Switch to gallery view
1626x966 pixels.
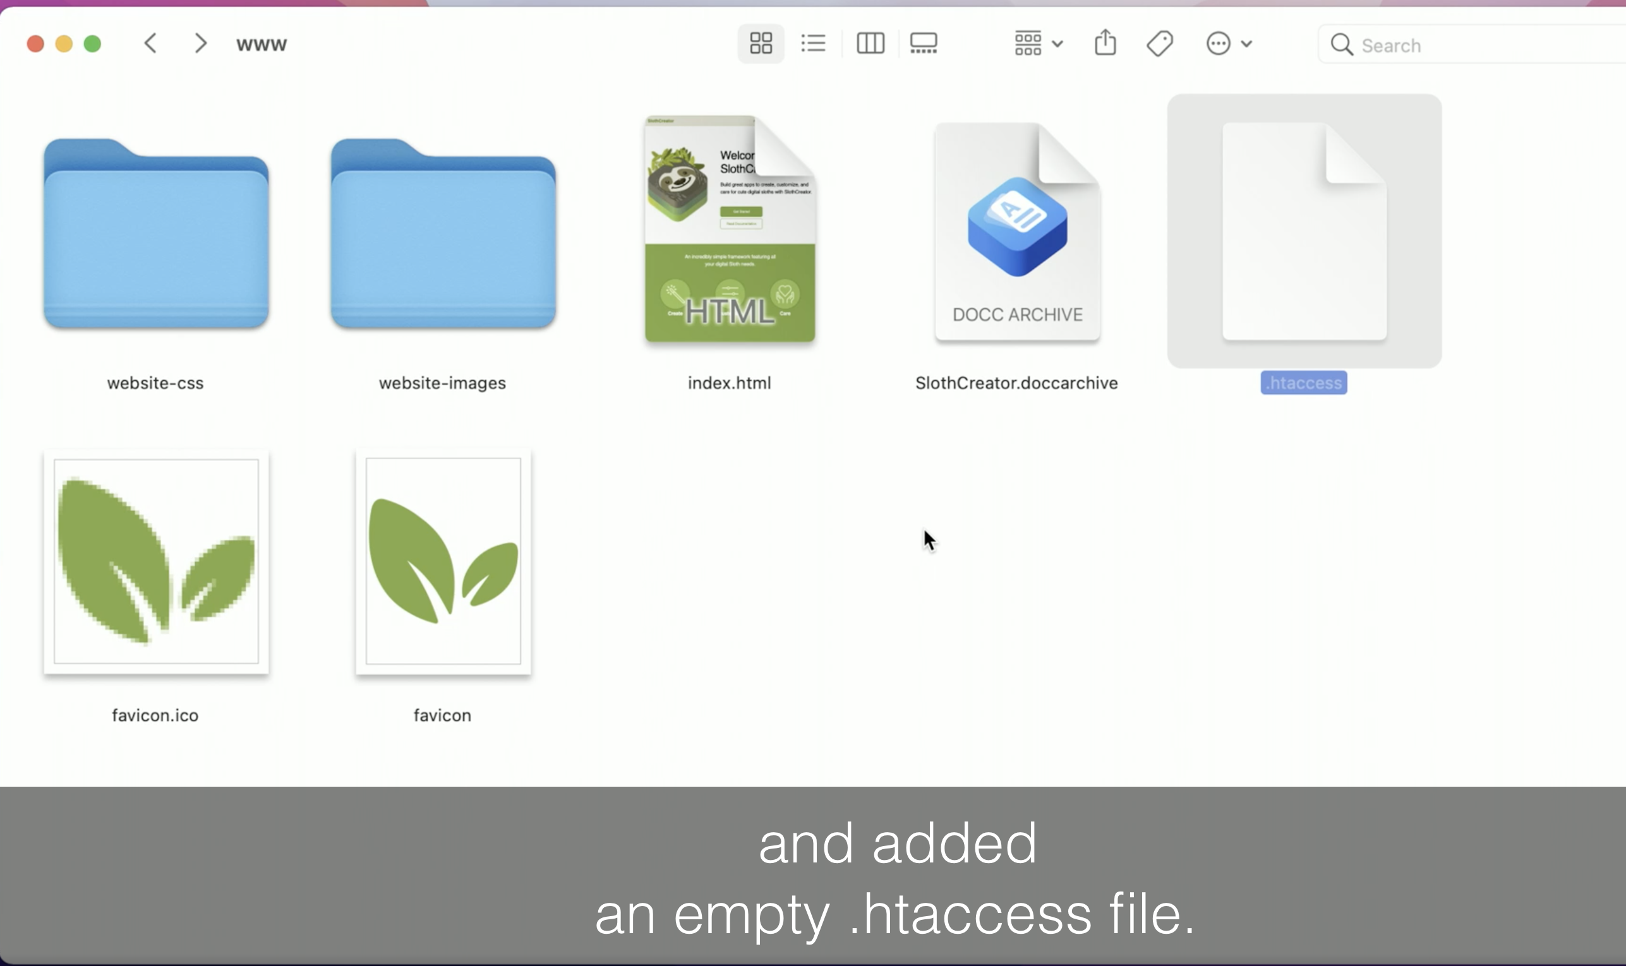[924, 44]
